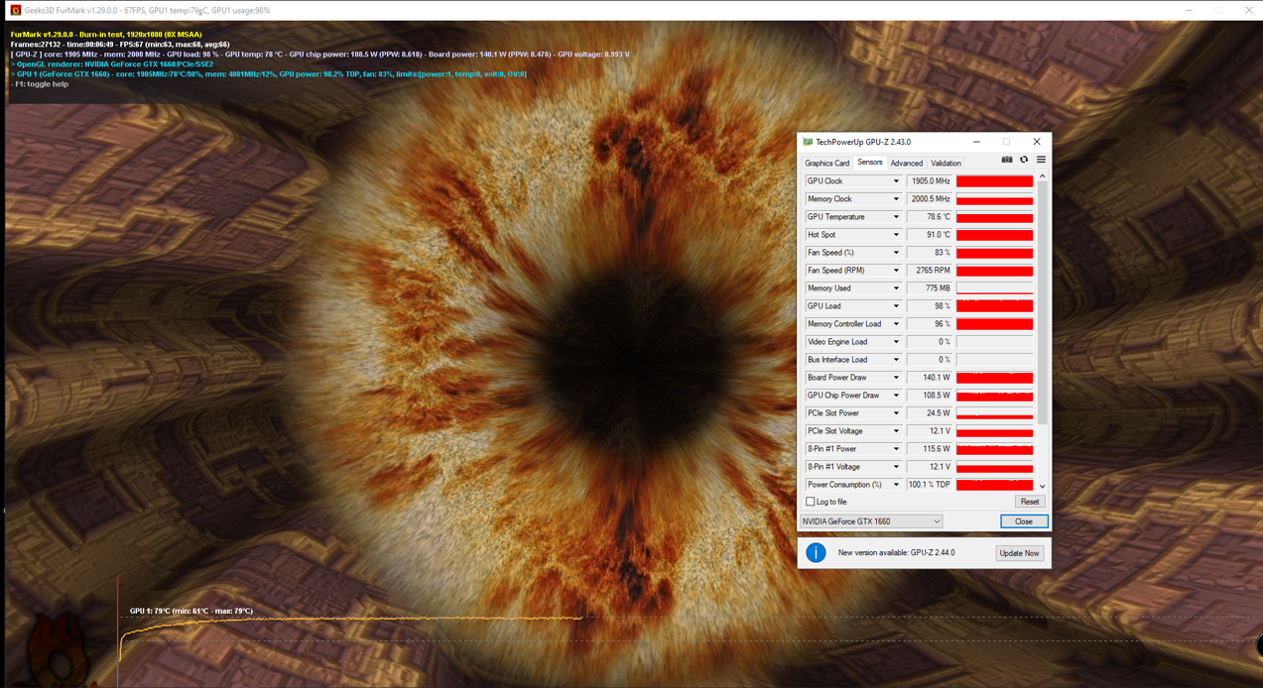This screenshot has height=688, width=1263.
Task: Expand the Fan Speed (RPM) dropdown
Action: click(896, 271)
